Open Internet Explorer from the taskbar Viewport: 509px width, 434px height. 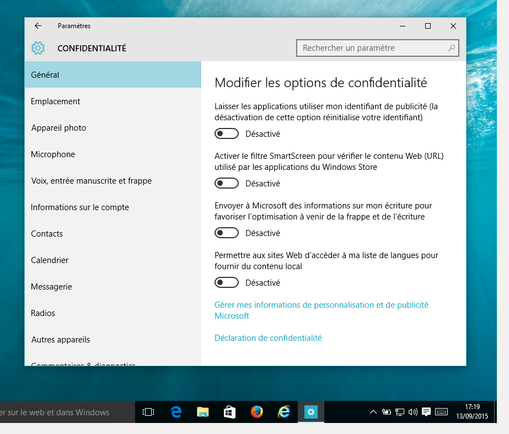pos(284,412)
